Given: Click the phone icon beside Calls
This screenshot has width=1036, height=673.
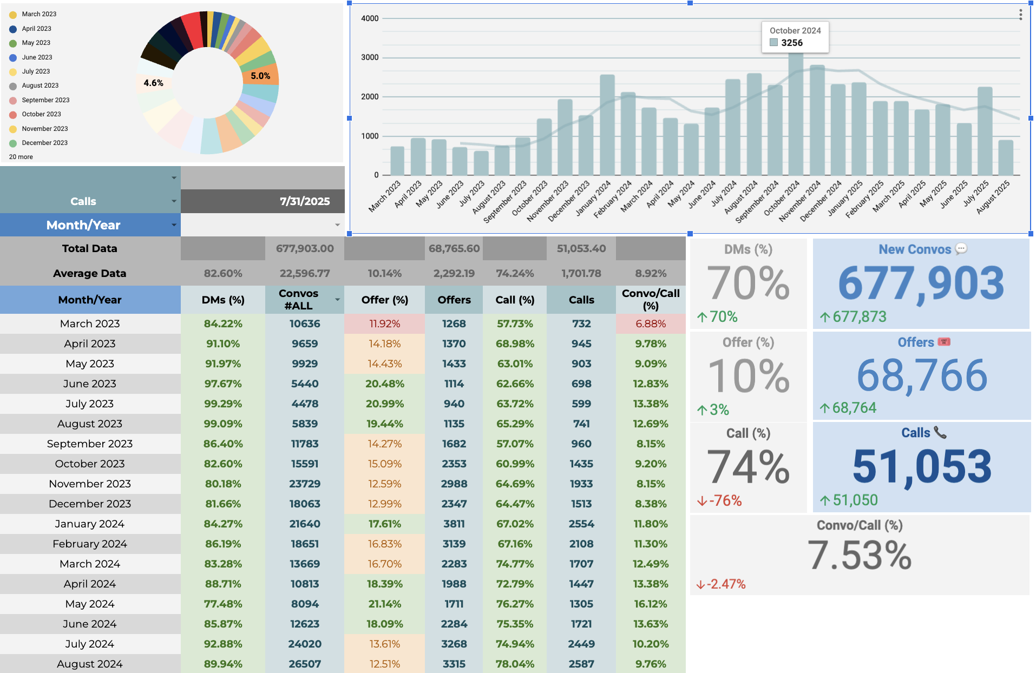Looking at the screenshot, I should [940, 432].
